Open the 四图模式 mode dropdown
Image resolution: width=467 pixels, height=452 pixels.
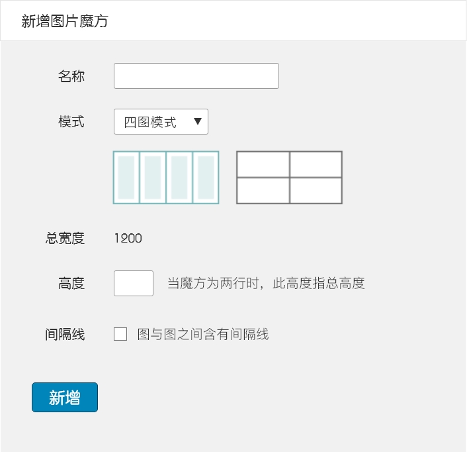(x=161, y=122)
